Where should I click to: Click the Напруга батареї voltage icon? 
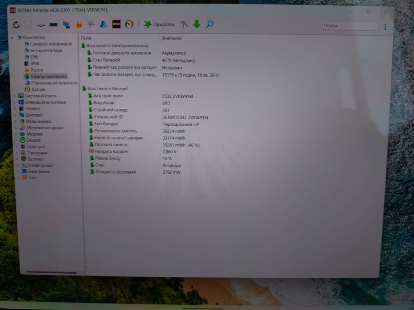(91, 151)
